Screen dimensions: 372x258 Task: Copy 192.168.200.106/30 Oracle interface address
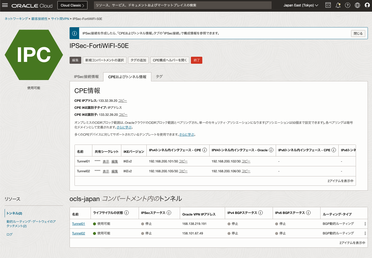point(246,171)
